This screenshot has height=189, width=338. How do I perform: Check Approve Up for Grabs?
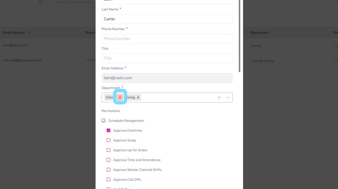point(108,150)
